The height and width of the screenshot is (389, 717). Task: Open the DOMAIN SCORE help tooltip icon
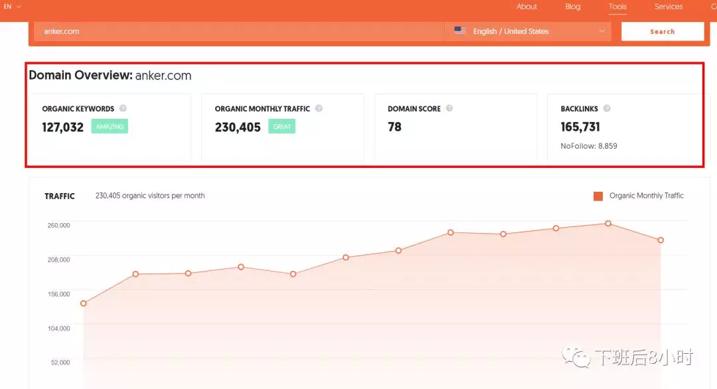[x=449, y=108]
